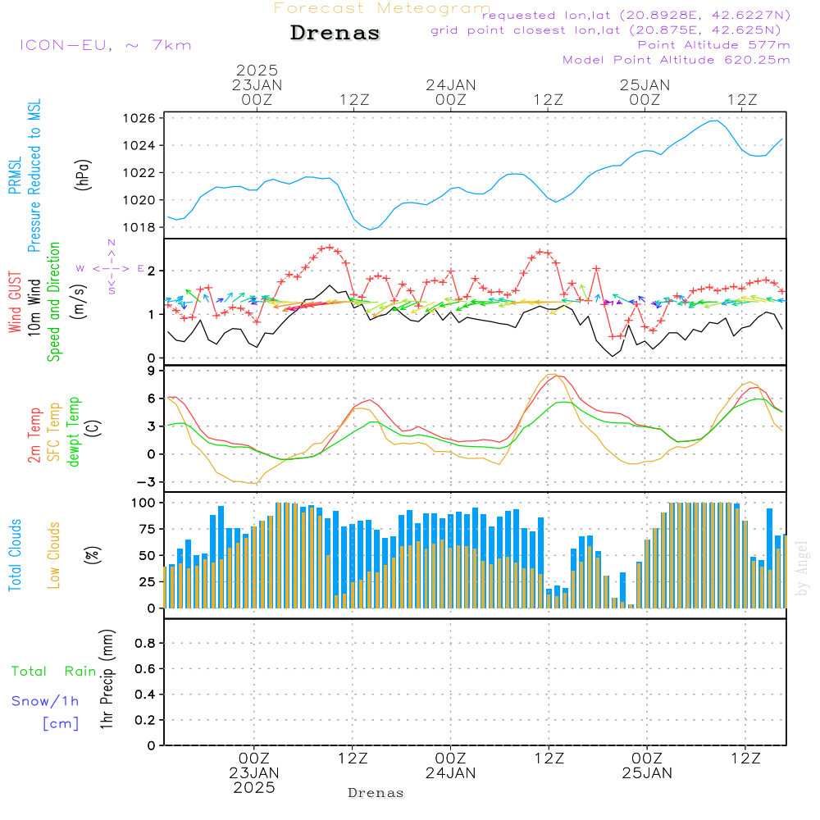Viewport: 820px width, 820px height.
Task: Click the ICON-EU ~7km model label
Action: (x=105, y=45)
